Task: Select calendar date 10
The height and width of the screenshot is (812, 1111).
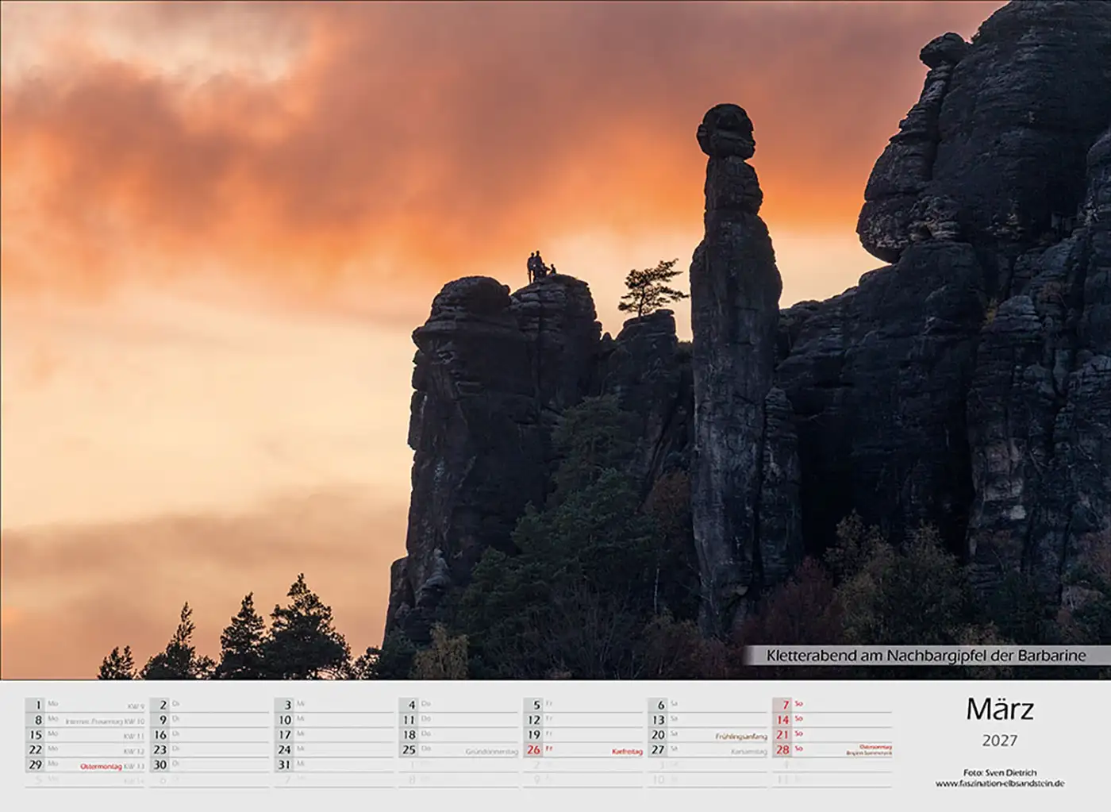Action: pos(285,720)
